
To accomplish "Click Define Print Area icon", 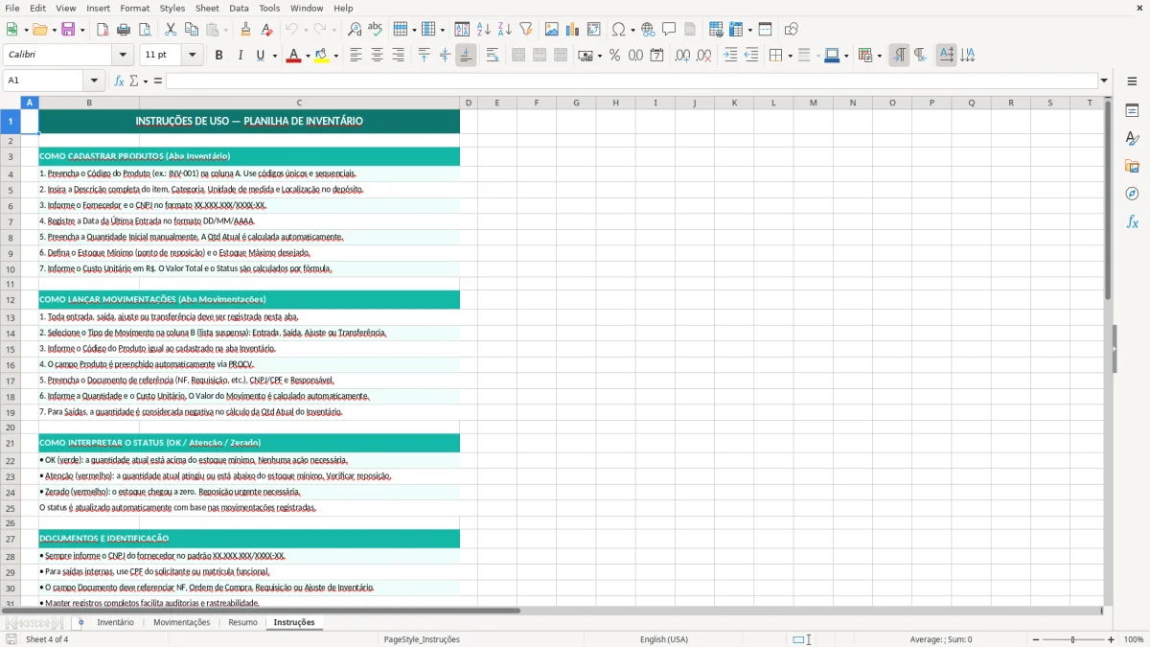I will pyautogui.click(x=716, y=30).
